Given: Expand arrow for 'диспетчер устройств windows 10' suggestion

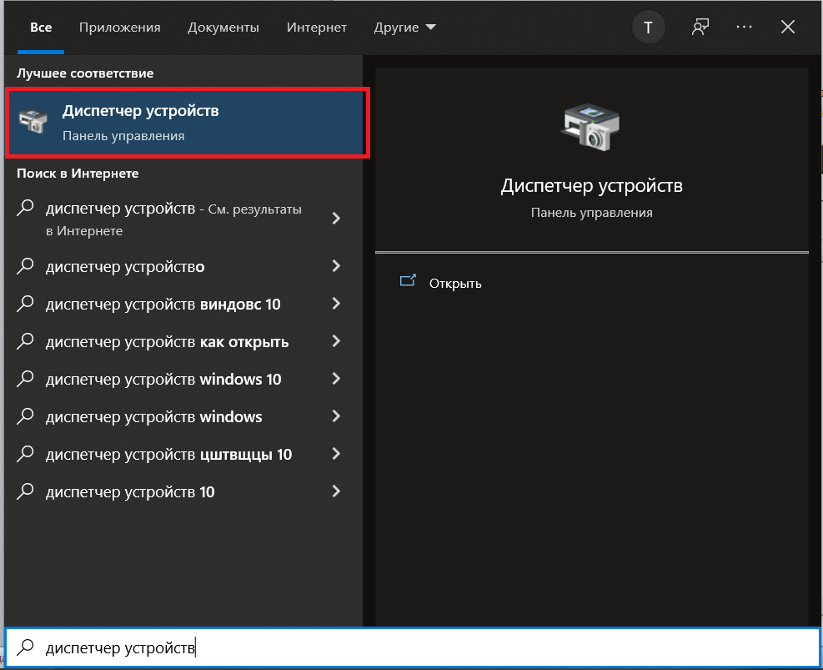Looking at the screenshot, I should 336,379.
